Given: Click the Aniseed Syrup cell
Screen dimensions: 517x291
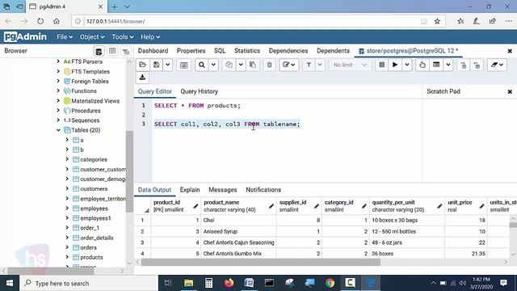Looking at the screenshot, I should pyautogui.click(x=239, y=231).
